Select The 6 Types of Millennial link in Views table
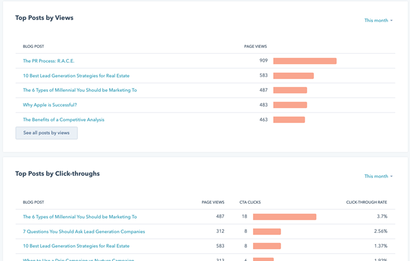The height and width of the screenshot is (261, 410). [80, 90]
